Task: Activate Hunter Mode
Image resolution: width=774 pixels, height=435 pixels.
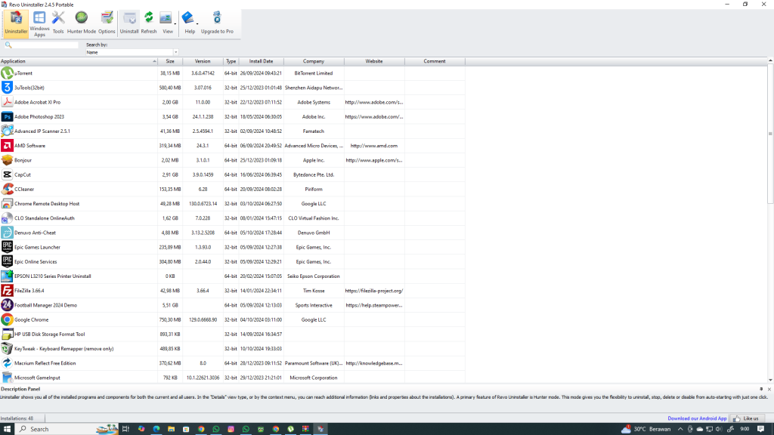Action: coord(82,23)
